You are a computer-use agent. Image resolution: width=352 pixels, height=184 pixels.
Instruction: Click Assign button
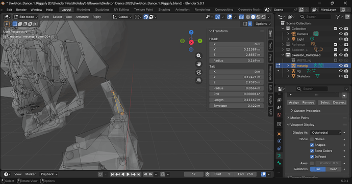[294, 102]
